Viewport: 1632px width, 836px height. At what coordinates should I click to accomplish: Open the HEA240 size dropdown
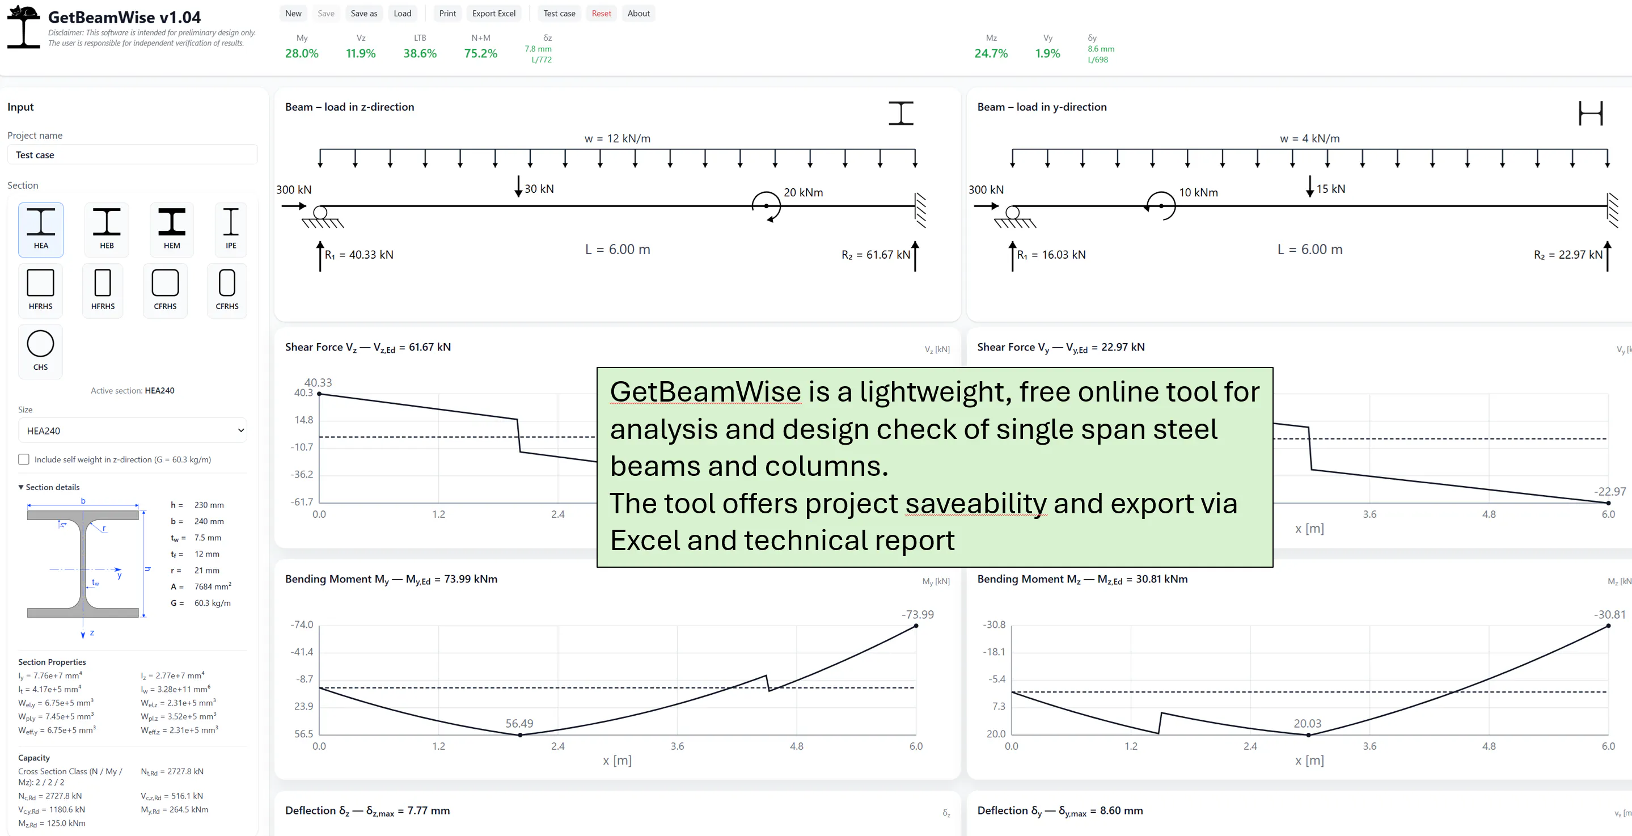tap(133, 430)
